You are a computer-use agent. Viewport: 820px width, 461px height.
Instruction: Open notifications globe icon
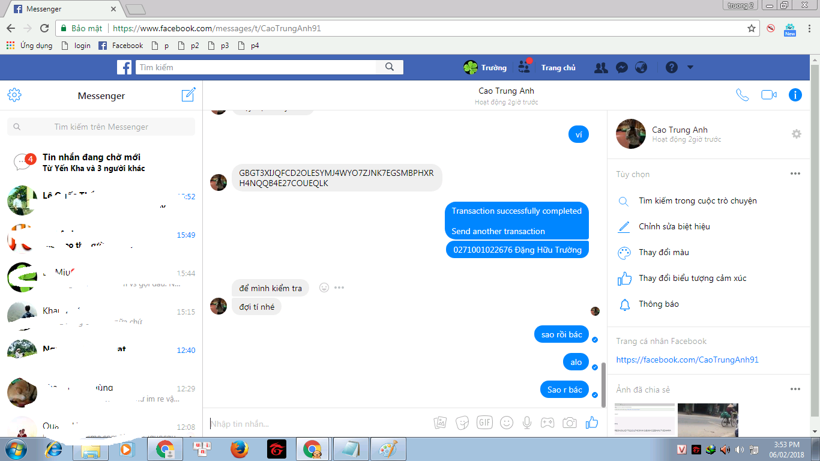click(x=641, y=68)
